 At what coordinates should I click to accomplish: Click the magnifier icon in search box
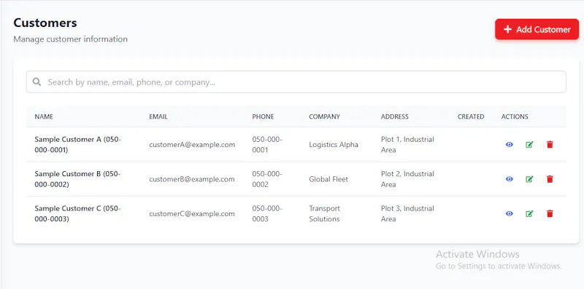36,82
